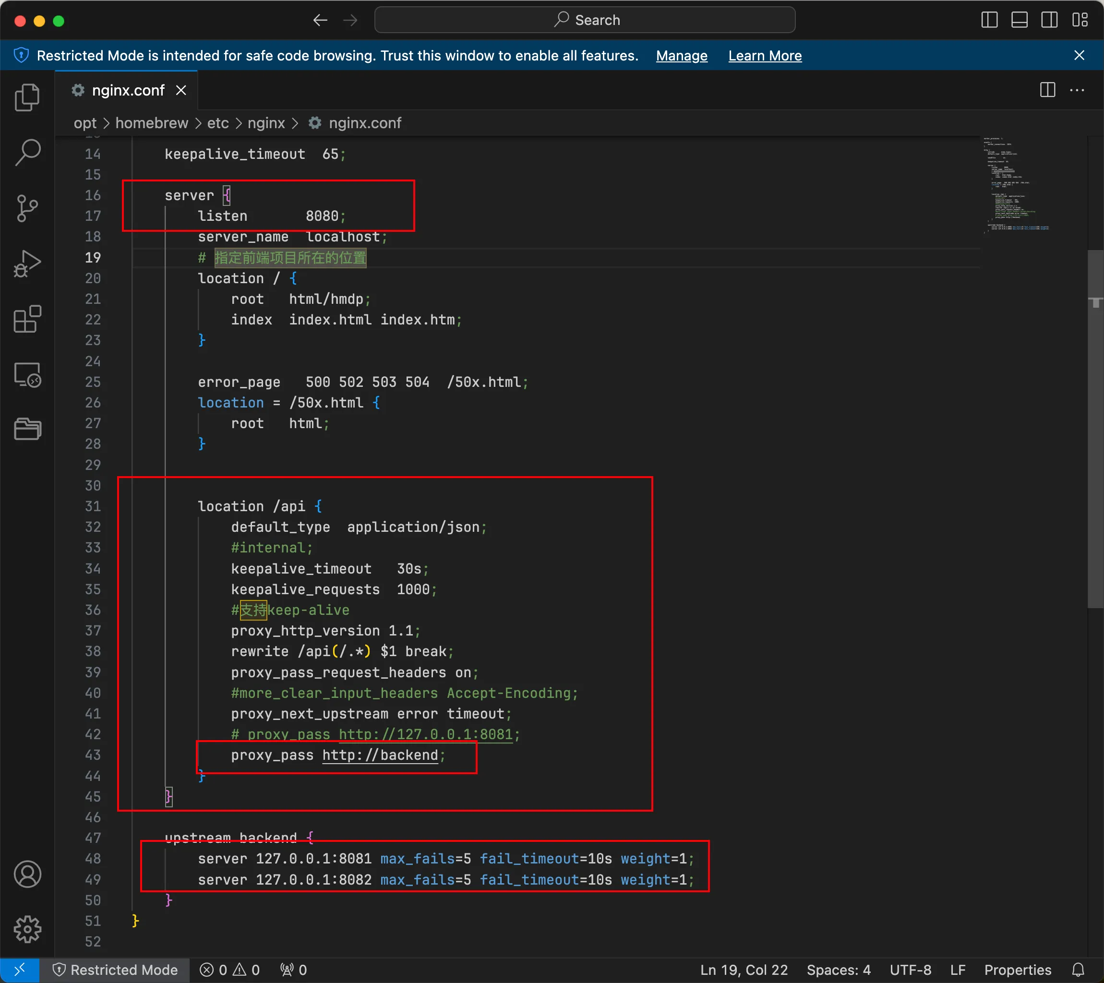Open the Search view in activity bar
Image resolution: width=1104 pixels, height=983 pixels.
coord(27,153)
